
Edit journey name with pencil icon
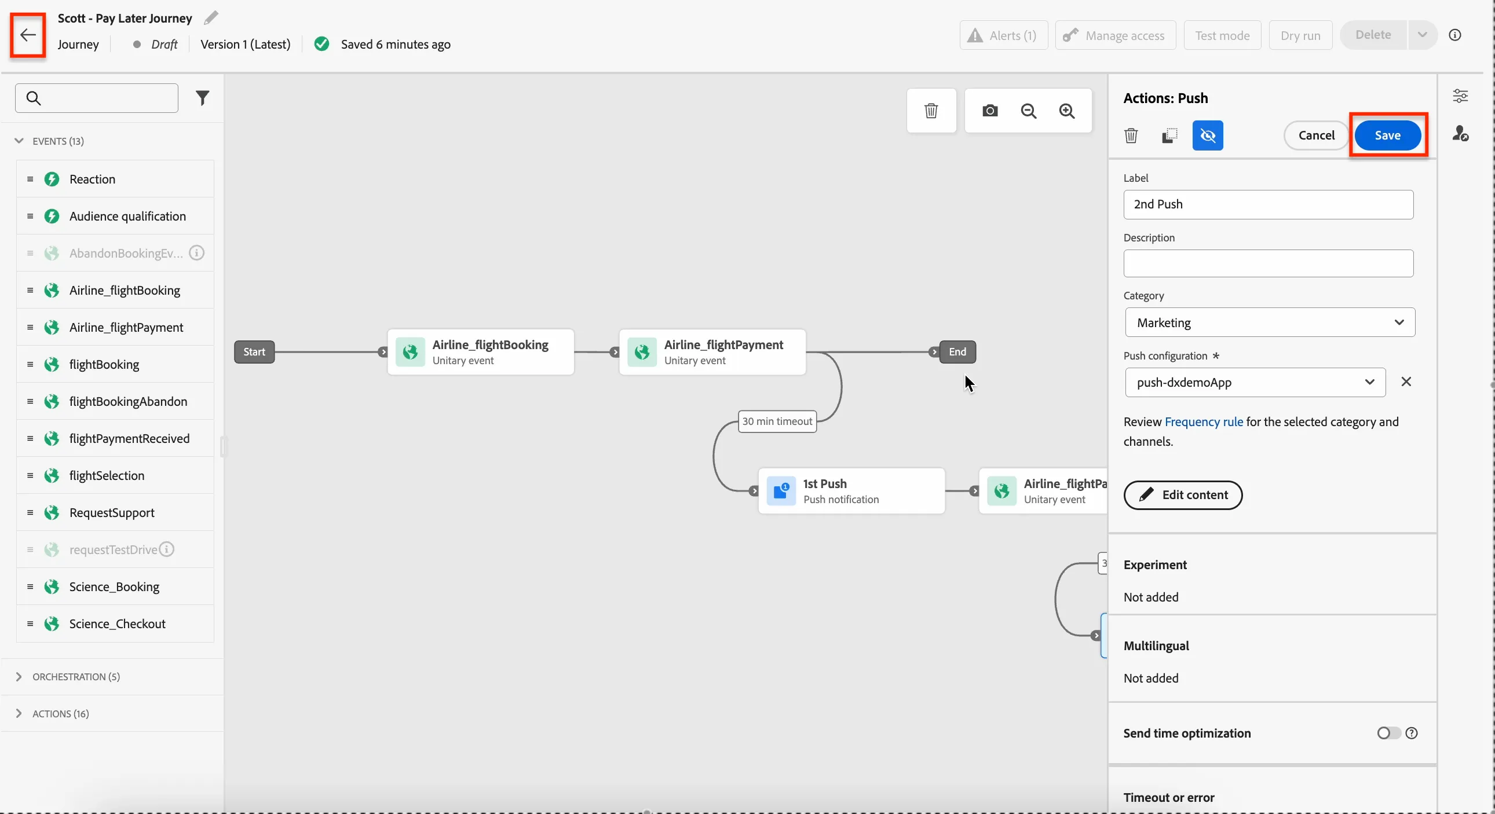[211, 18]
